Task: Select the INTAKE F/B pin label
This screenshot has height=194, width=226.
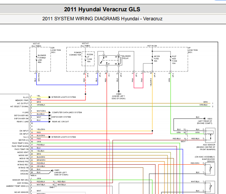Action: (x=23, y=168)
